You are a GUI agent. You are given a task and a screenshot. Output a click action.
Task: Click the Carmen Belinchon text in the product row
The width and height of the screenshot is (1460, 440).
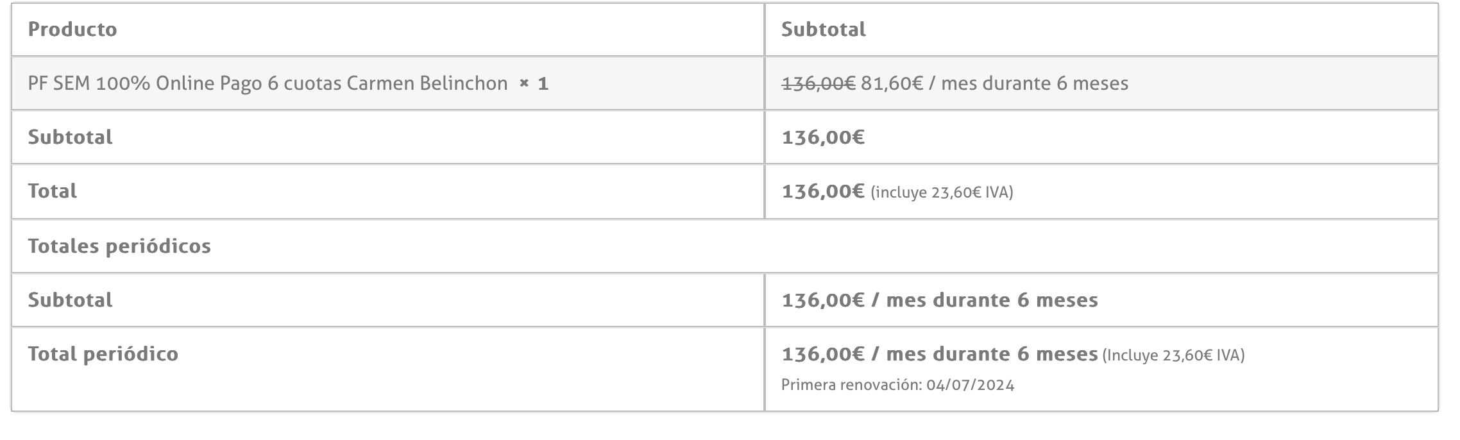[x=427, y=83]
